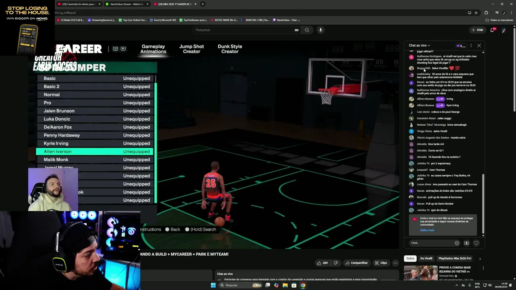Viewport: 516px width, 290px height.
Task: Click the Criar (create) button
Action: point(477,30)
